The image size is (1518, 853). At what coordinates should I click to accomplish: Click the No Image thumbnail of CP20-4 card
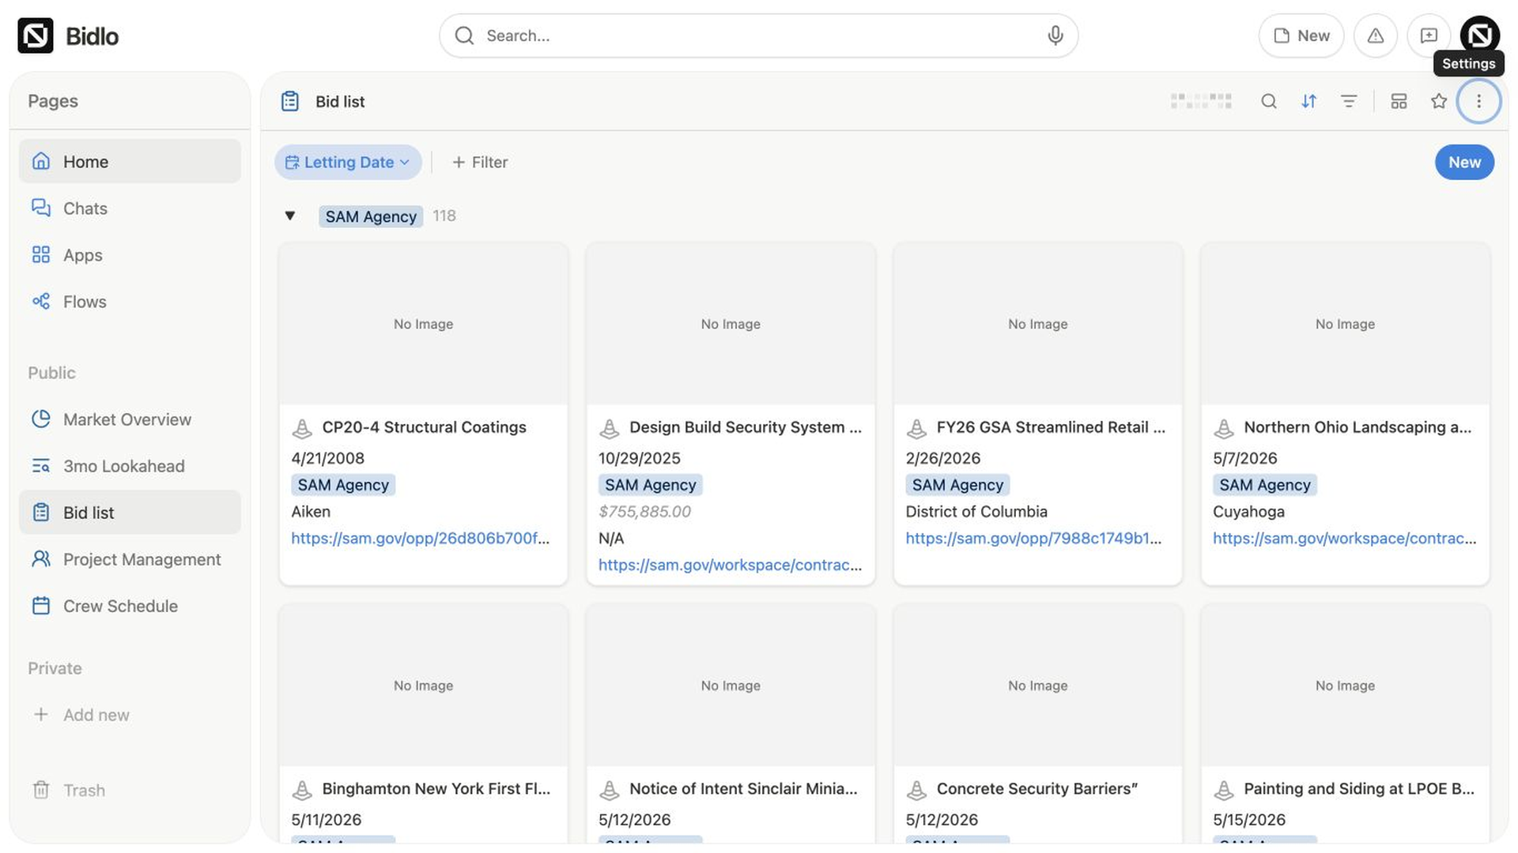423,324
